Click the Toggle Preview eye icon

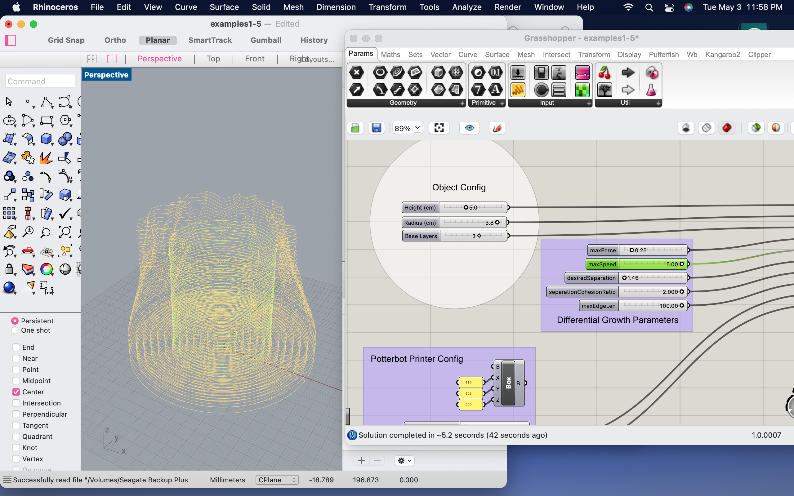pos(469,127)
